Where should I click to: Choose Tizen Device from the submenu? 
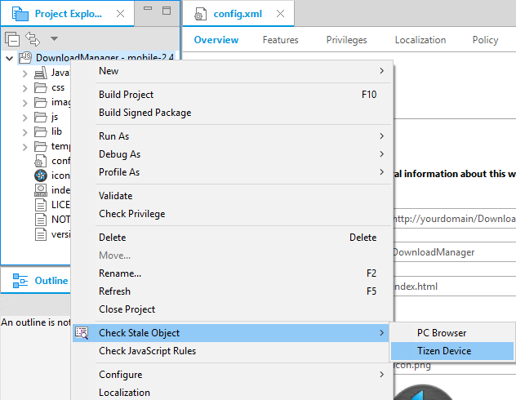[x=443, y=351]
